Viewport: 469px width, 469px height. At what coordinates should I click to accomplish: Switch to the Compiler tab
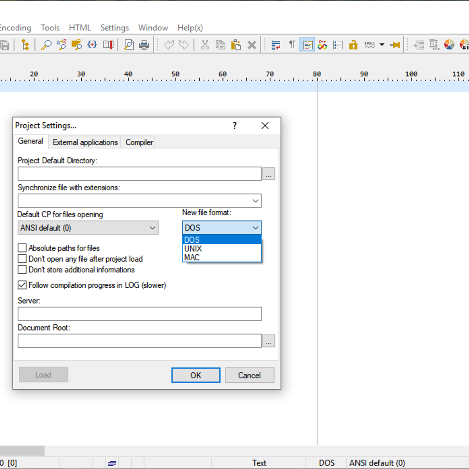click(139, 142)
